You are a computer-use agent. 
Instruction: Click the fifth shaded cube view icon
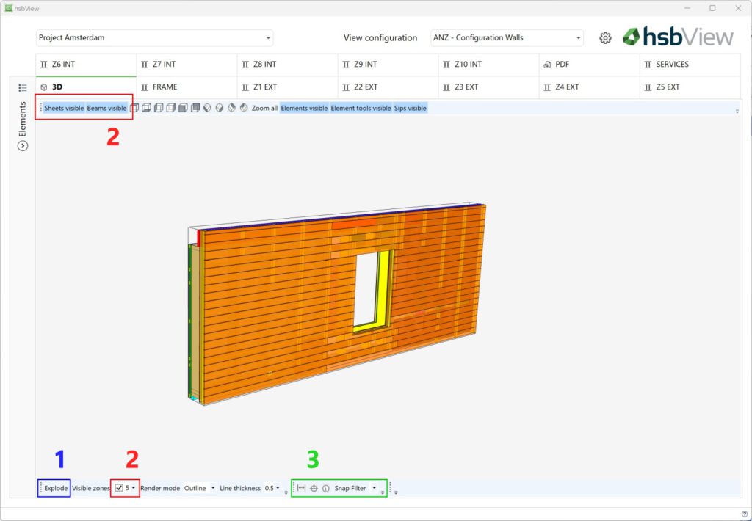(x=183, y=108)
